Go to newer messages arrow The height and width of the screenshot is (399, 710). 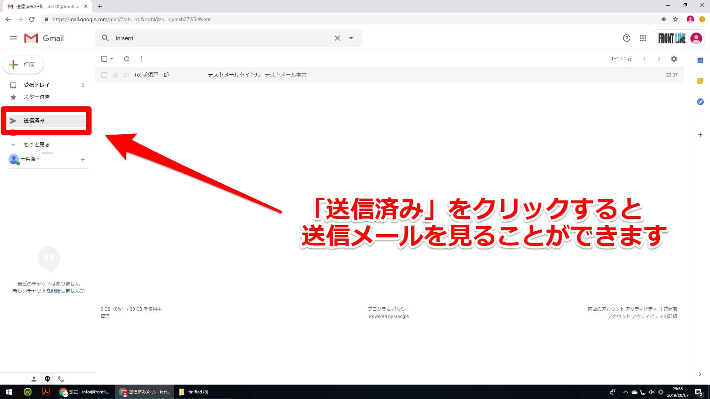coord(645,59)
